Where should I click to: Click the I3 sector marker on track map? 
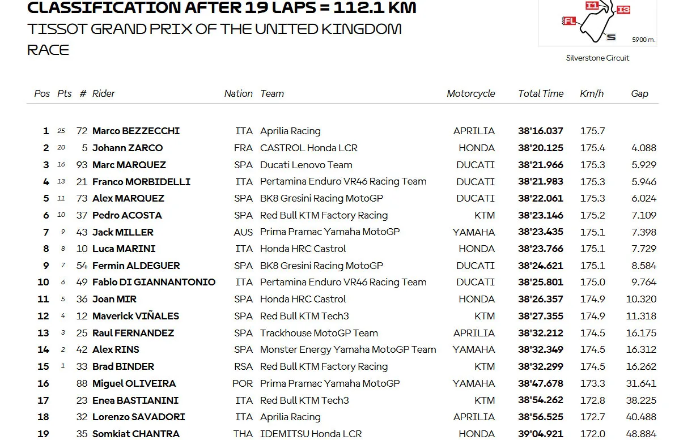[x=623, y=10]
